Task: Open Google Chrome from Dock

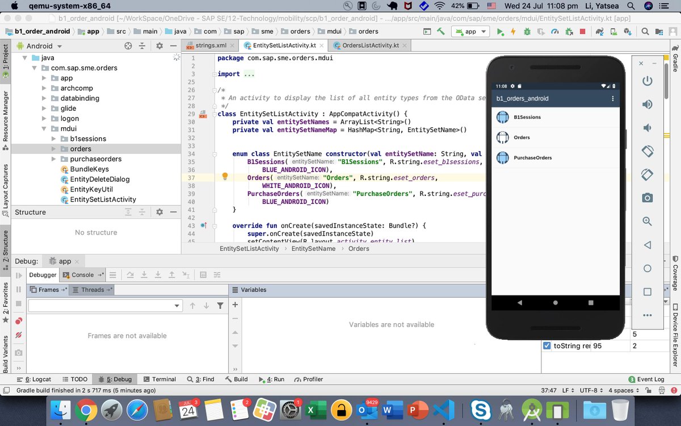Action: point(86,410)
